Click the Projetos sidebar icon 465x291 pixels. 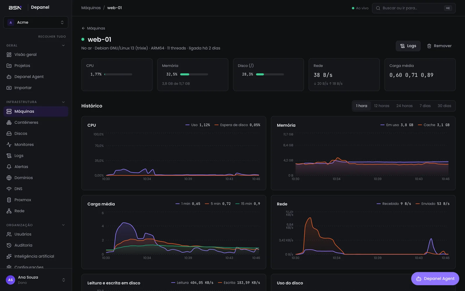click(x=9, y=66)
